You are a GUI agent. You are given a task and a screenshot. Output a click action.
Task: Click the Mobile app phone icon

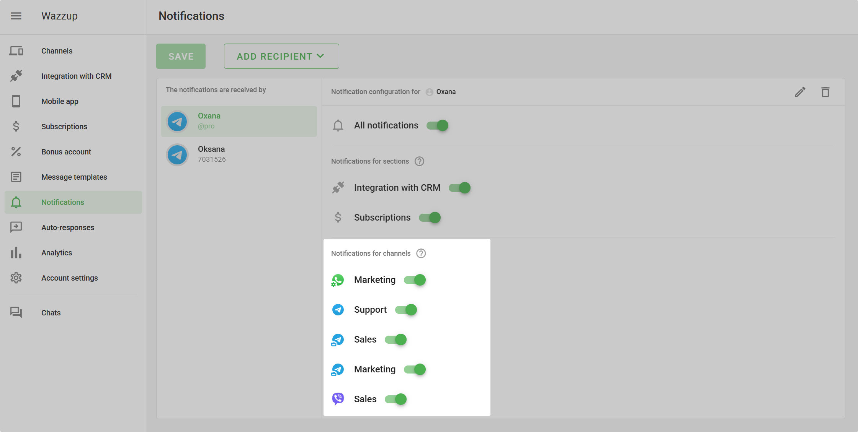(16, 101)
